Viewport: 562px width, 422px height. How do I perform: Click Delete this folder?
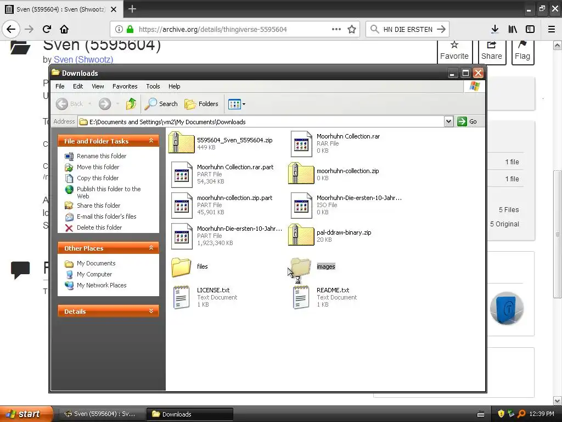[x=99, y=227]
